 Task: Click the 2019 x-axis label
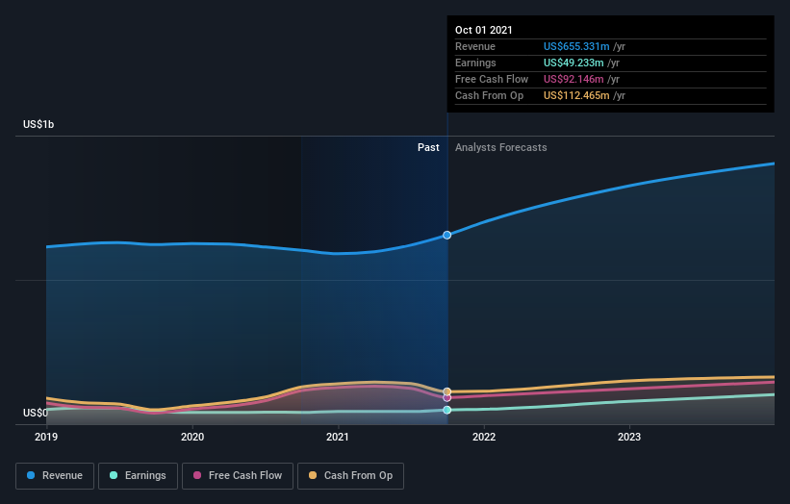pyautogui.click(x=46, y=437)
